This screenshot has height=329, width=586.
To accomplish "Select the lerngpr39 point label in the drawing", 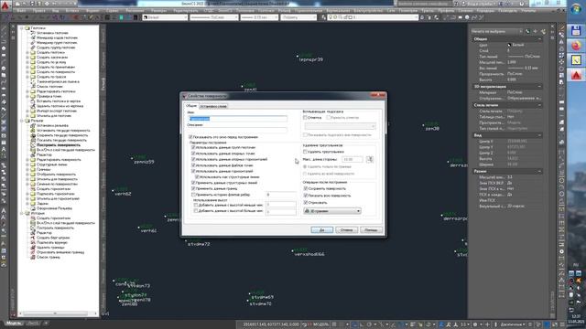I will pos(311,59).
